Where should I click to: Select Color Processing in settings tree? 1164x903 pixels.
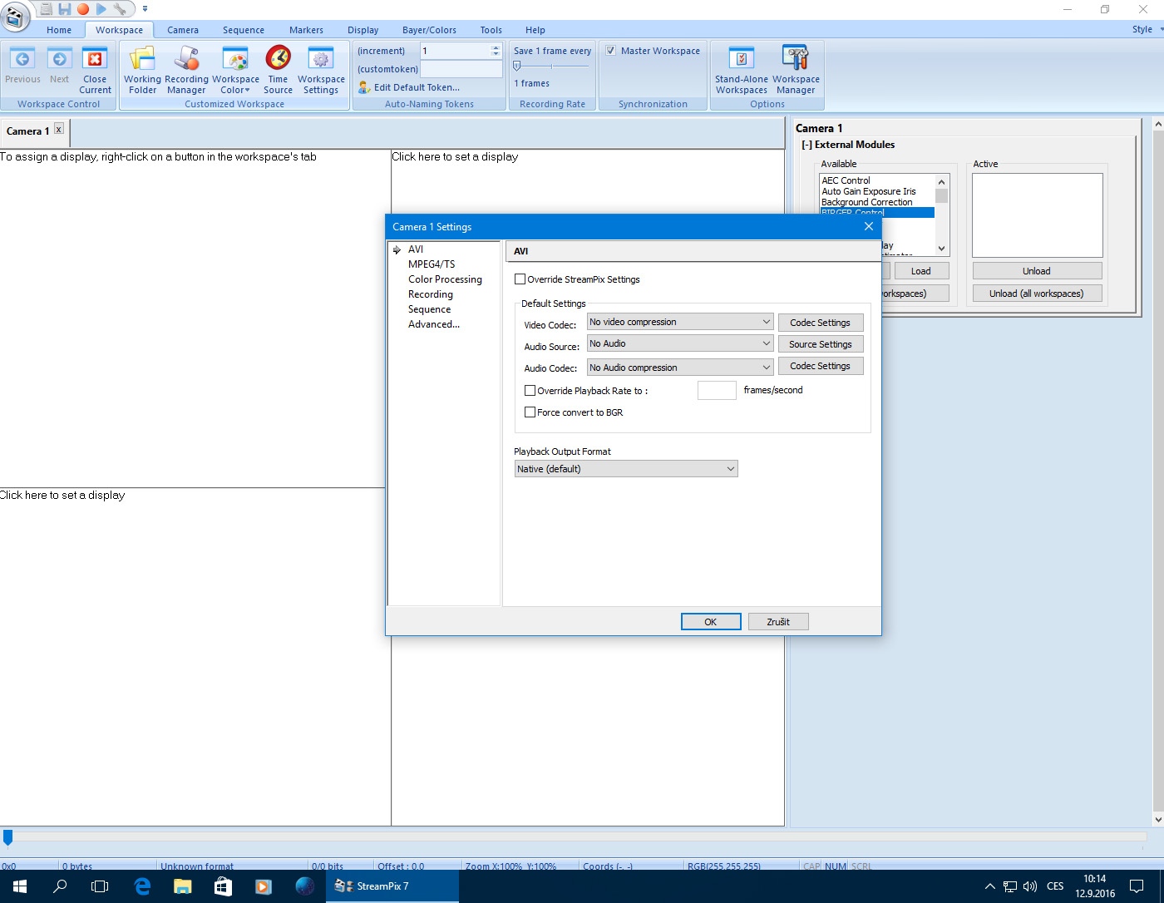click(445, 279)
